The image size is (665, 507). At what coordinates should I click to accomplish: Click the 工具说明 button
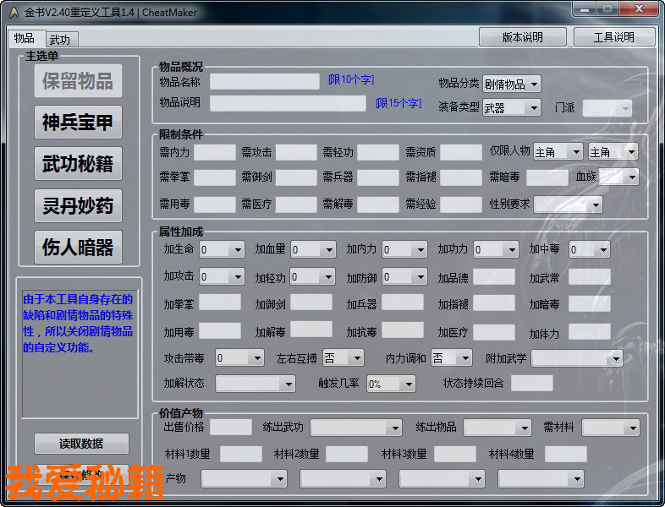tap(613, 37)
